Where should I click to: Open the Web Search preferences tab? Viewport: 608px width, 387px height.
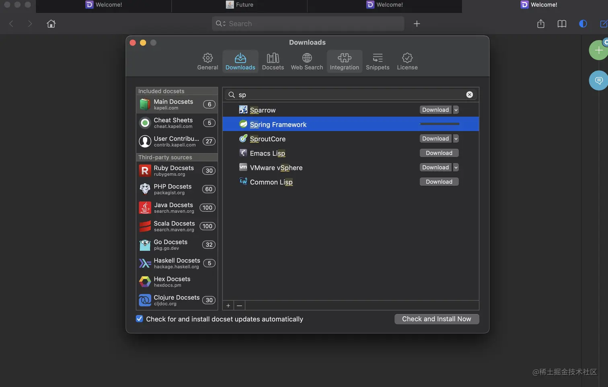(x=307, y=61)
